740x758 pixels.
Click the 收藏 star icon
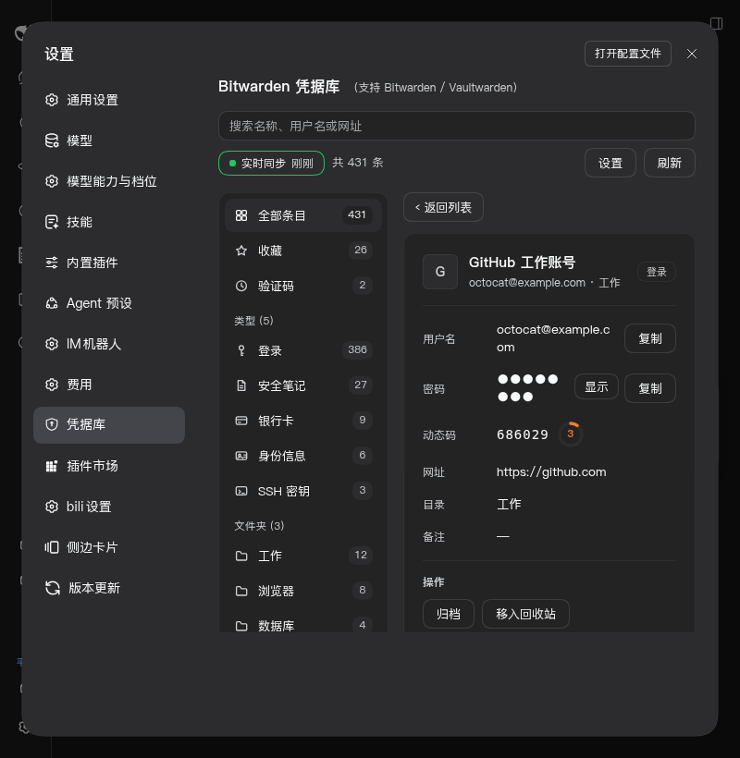click(240, 251)
